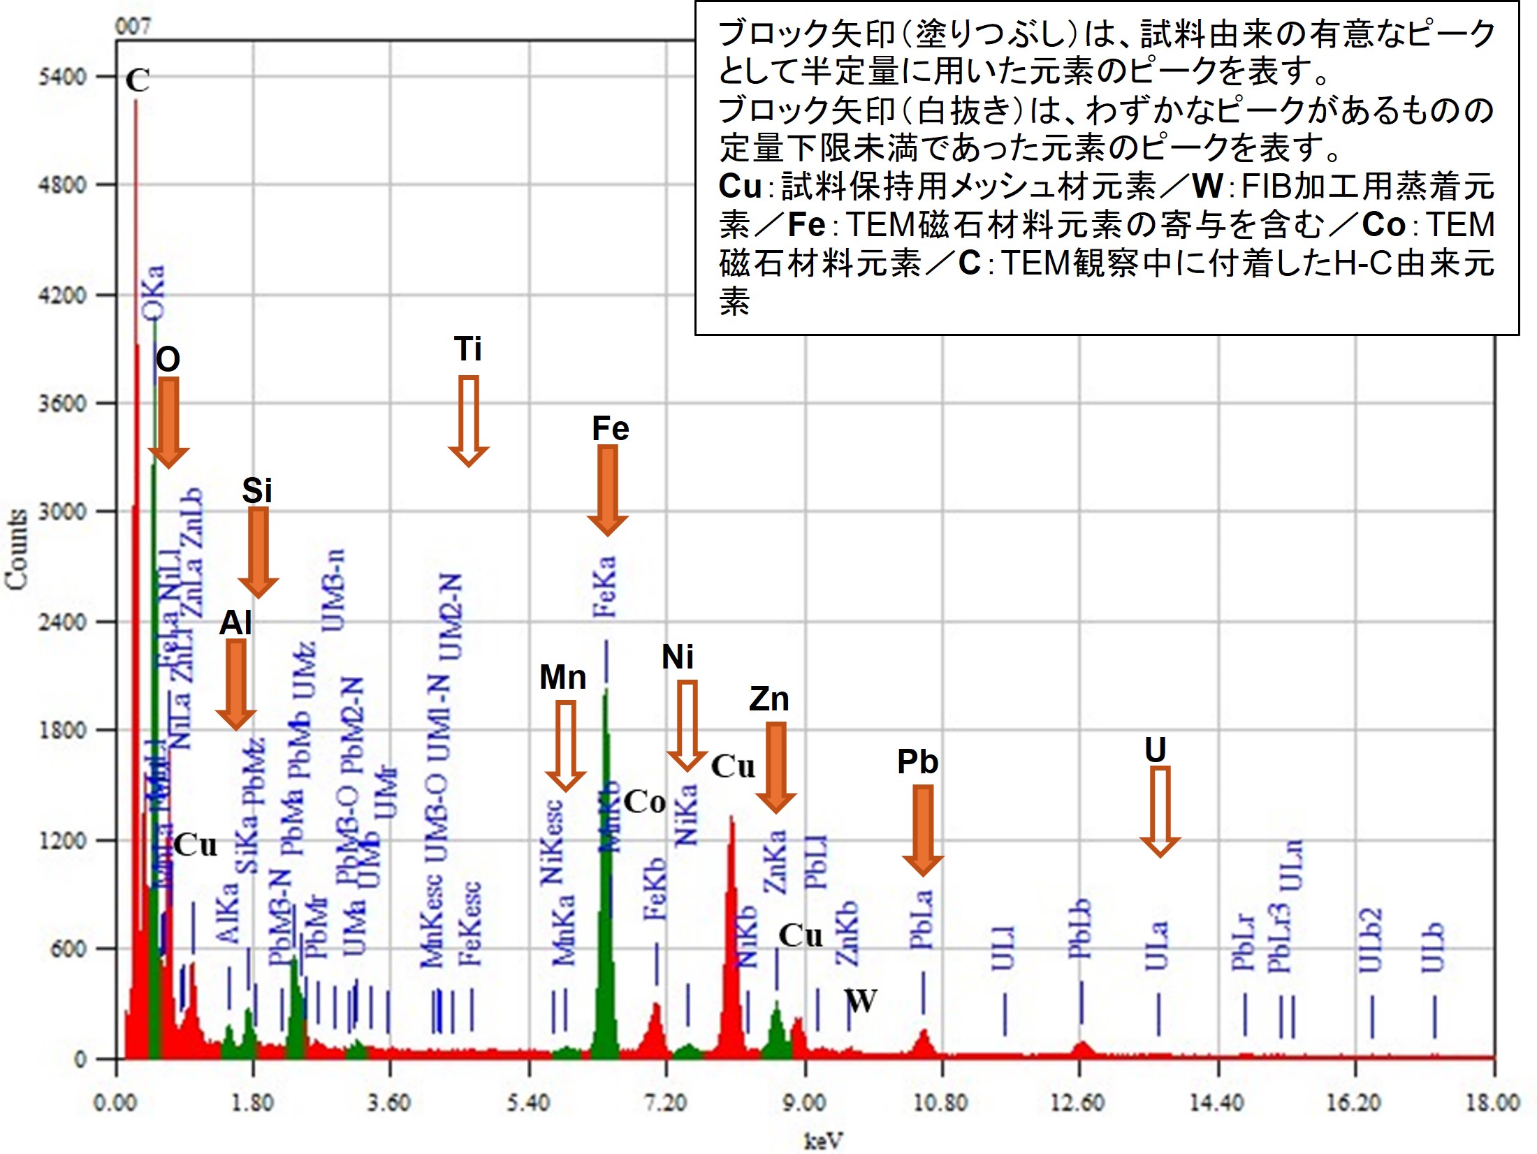Screen dimensions: 1537x1154
Task: Select the blue PbLr3 line label
Action: click(x=1280, y=937)
